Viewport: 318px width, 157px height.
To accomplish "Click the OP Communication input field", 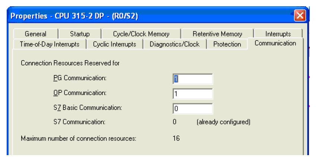I will click(x=193, y=94).
